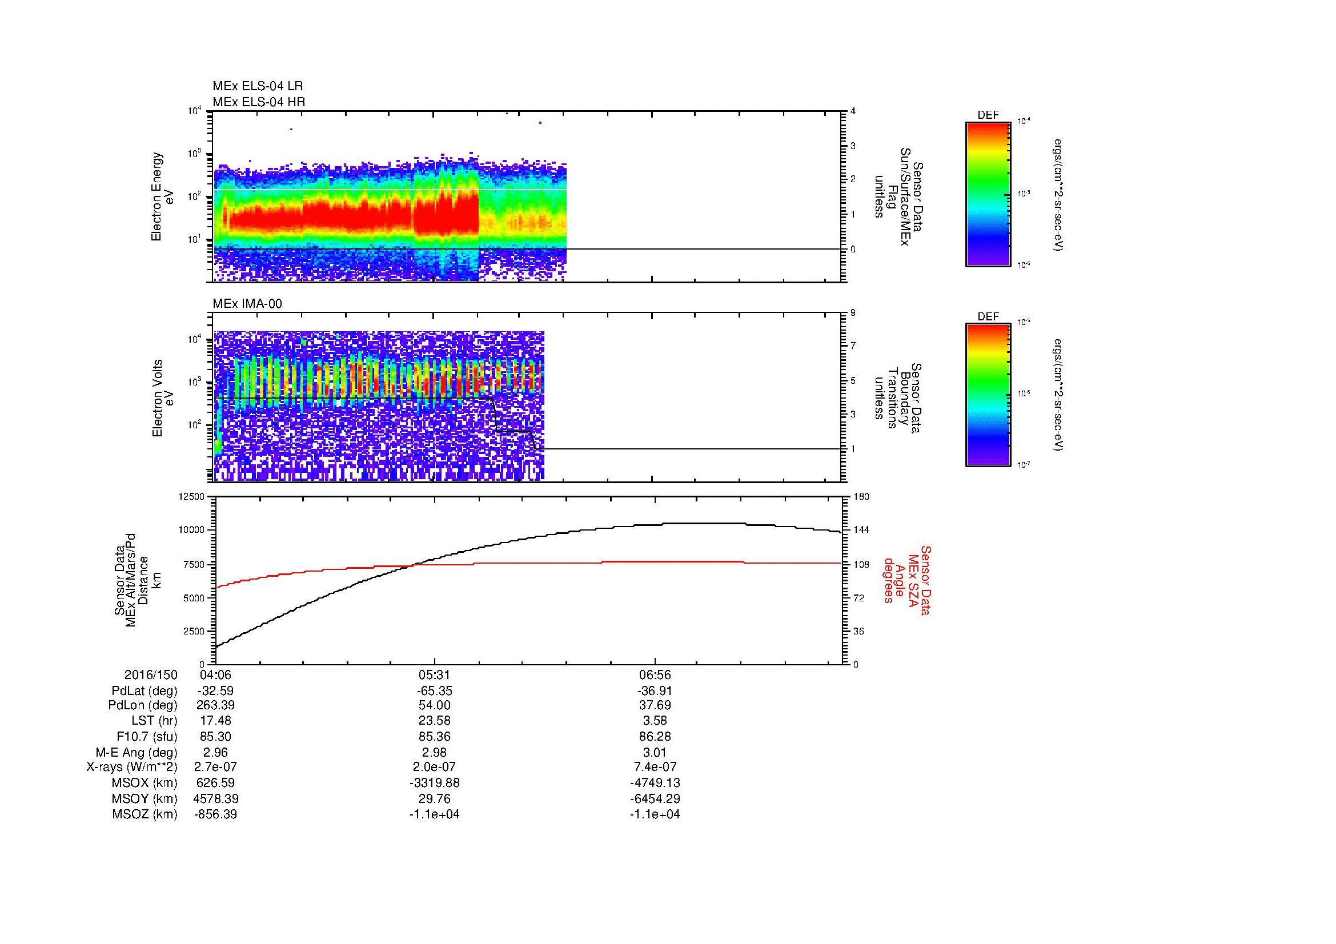Click the red MEx SZA Angle label
Viewport: 1336px width, 944px height.
click(907, 580)
